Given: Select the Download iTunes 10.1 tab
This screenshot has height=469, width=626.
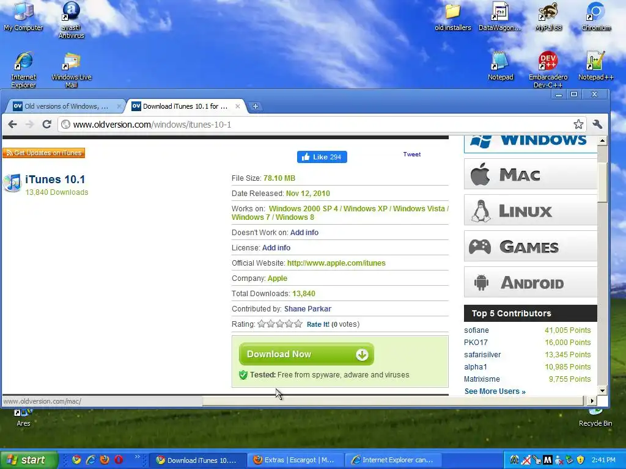Looking at the screenshot, I should click(x=185, y=106).
